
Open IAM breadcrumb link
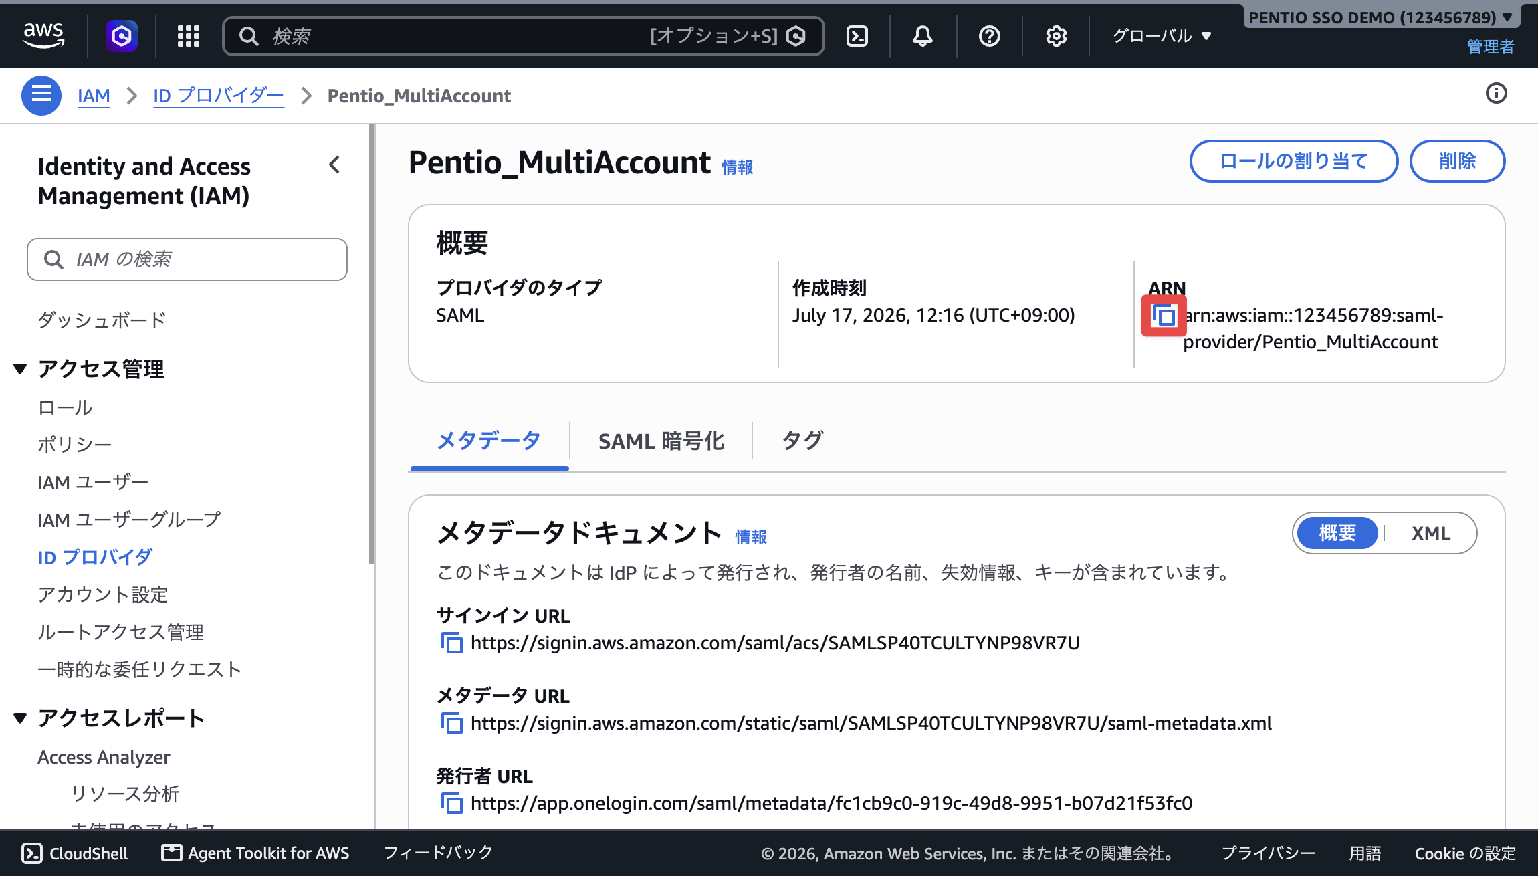tap(94, 96)
